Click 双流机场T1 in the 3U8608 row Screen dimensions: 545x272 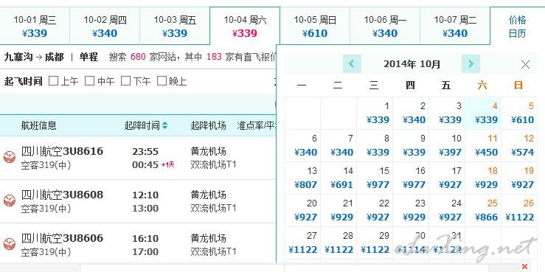[x=213, y=208]
